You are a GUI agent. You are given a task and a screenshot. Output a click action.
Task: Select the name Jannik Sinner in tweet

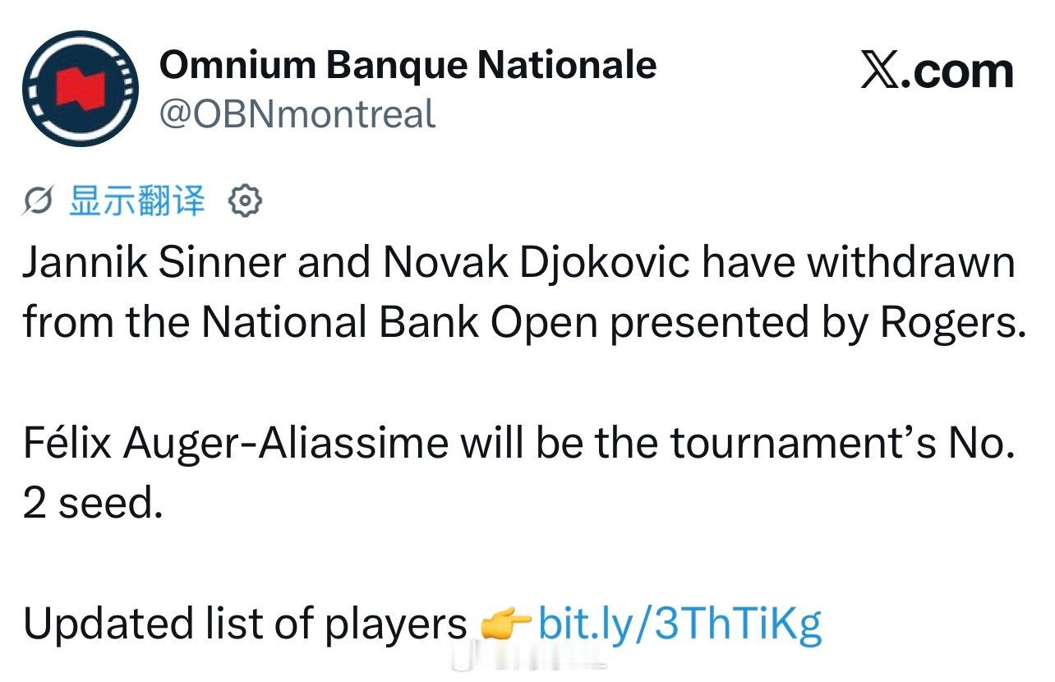[x=154, y=264]
